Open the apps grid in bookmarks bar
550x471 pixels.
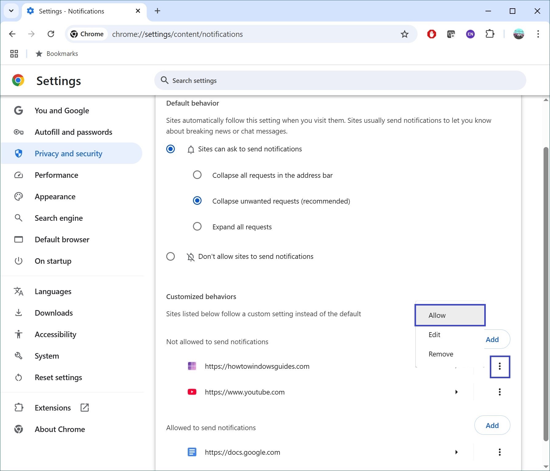pyautogui.click(x=14, y=54)
